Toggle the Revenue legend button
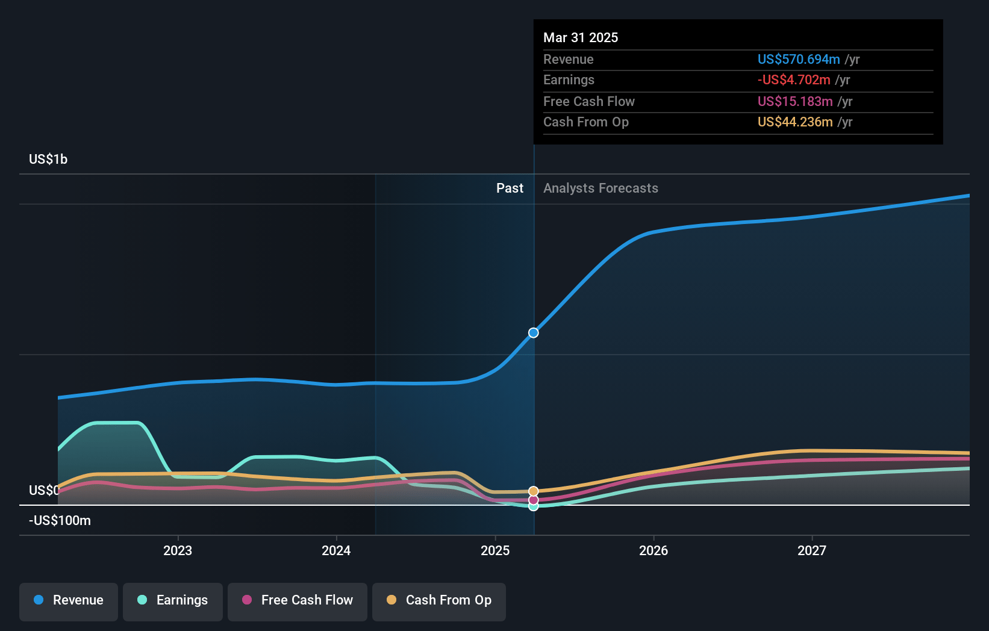The image size is (989, 631). [x=69, y=601]
